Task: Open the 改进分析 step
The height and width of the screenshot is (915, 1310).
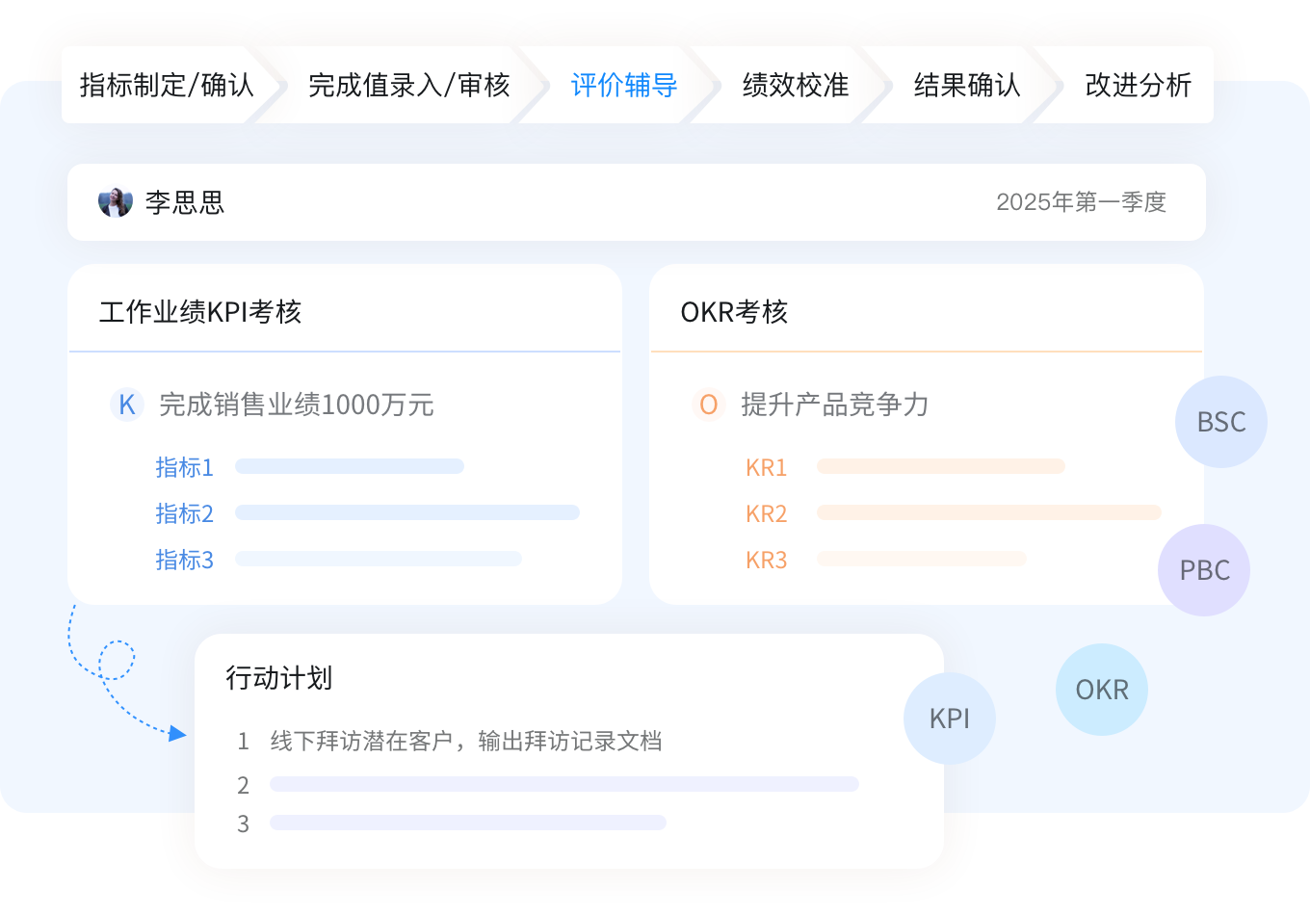Action: [x=1138, y=85]
